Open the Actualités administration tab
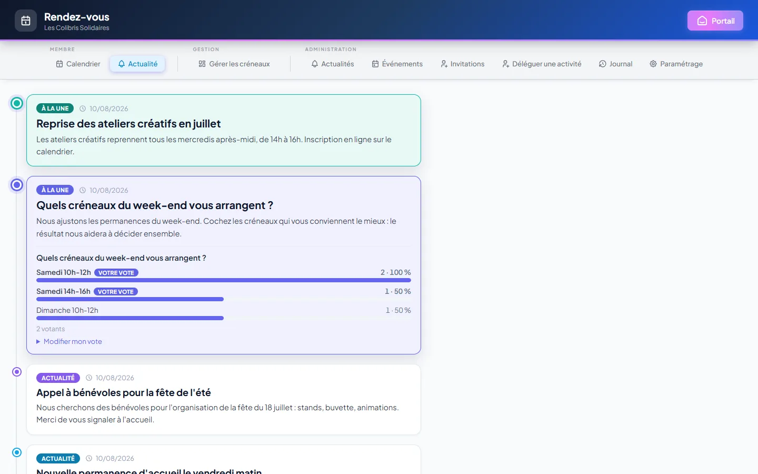Viewport: 758px width, 474px height. point(333,64)
